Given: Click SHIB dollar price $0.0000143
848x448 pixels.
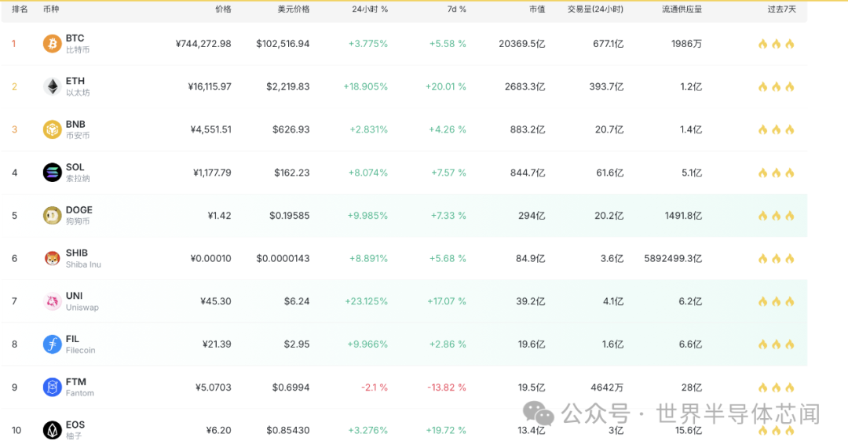Looking at the screenshot, I should click(x=283, y=259).
